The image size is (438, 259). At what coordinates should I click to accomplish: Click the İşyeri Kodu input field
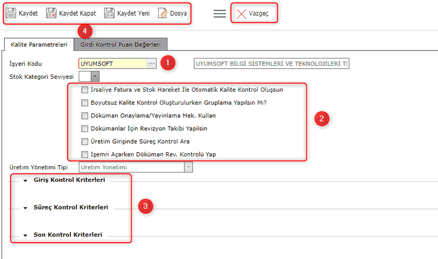(x=112, y=64)
